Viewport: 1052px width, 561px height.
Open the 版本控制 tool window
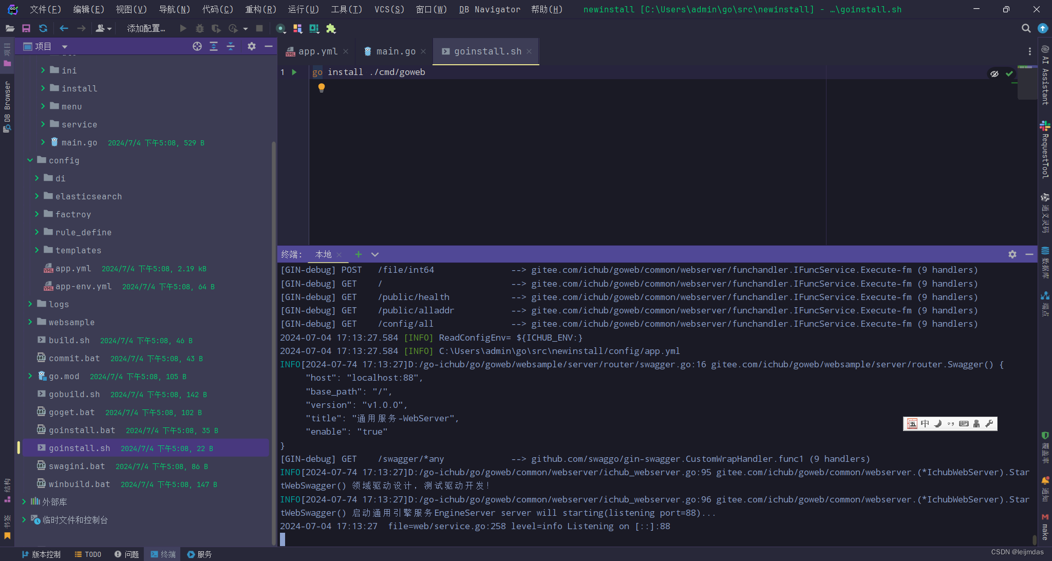click(x=41, y=554)
